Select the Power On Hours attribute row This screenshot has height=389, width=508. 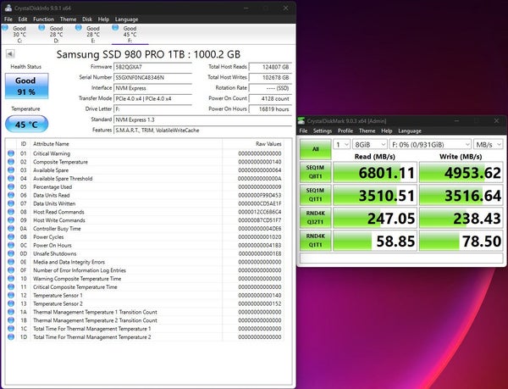145,245
